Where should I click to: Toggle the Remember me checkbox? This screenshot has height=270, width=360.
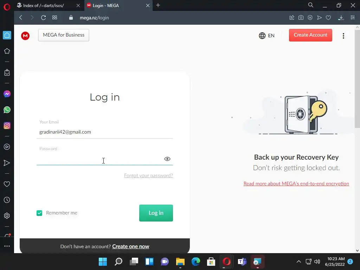[39, 213]
